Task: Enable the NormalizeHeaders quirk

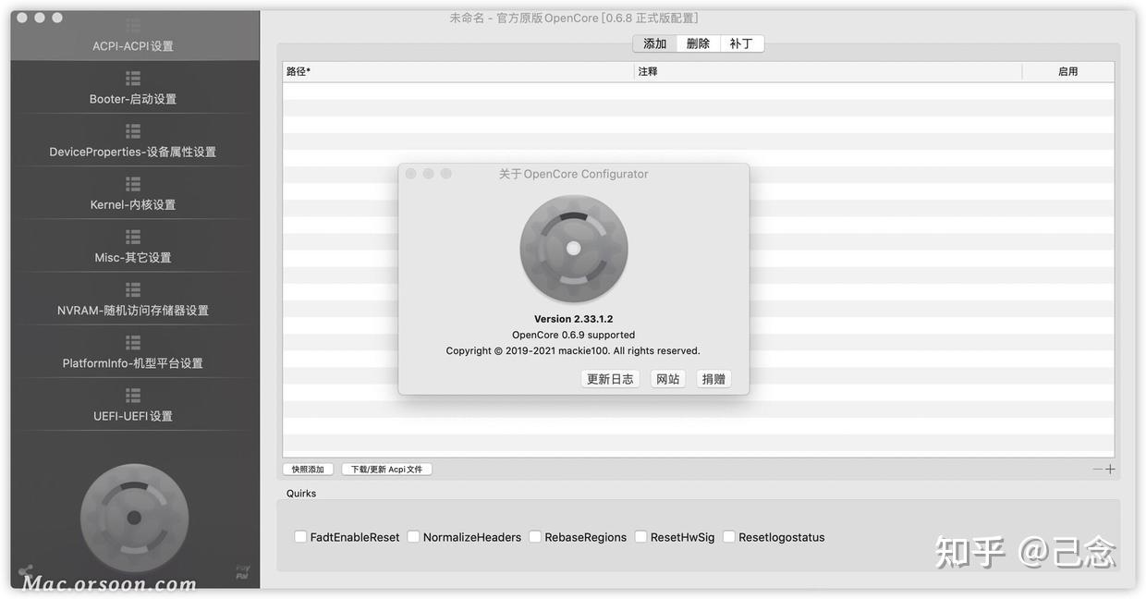Action: (x=413, y=537)
